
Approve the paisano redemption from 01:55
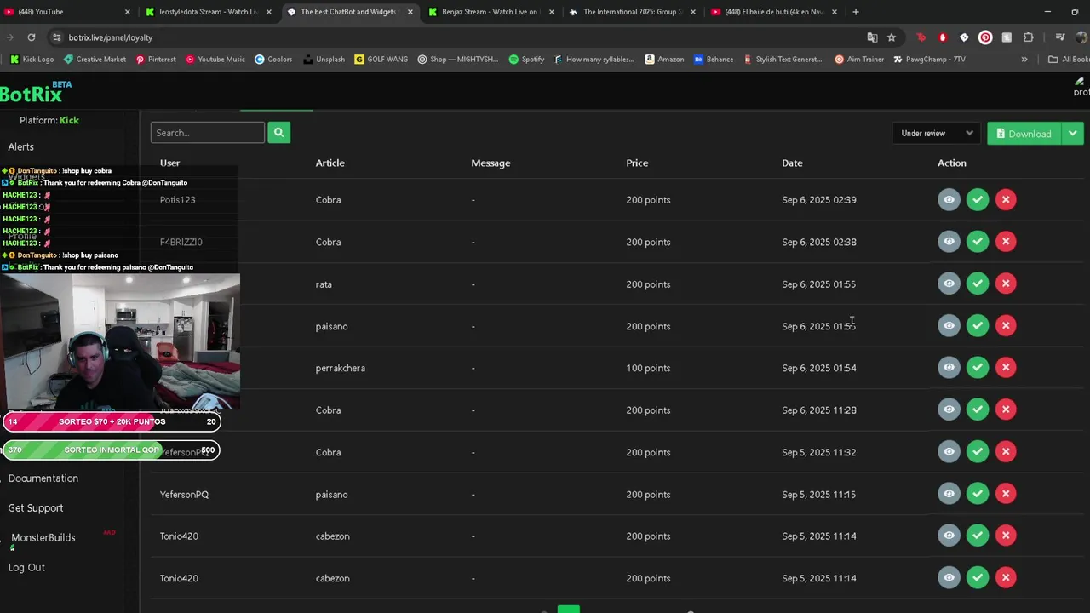(x=978, y=325)
